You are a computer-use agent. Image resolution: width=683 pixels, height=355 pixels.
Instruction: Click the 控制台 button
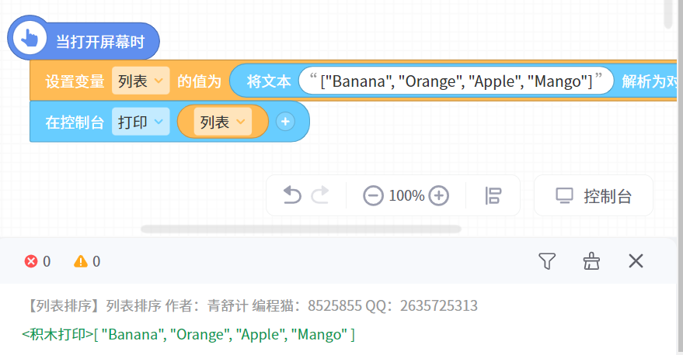594,195
